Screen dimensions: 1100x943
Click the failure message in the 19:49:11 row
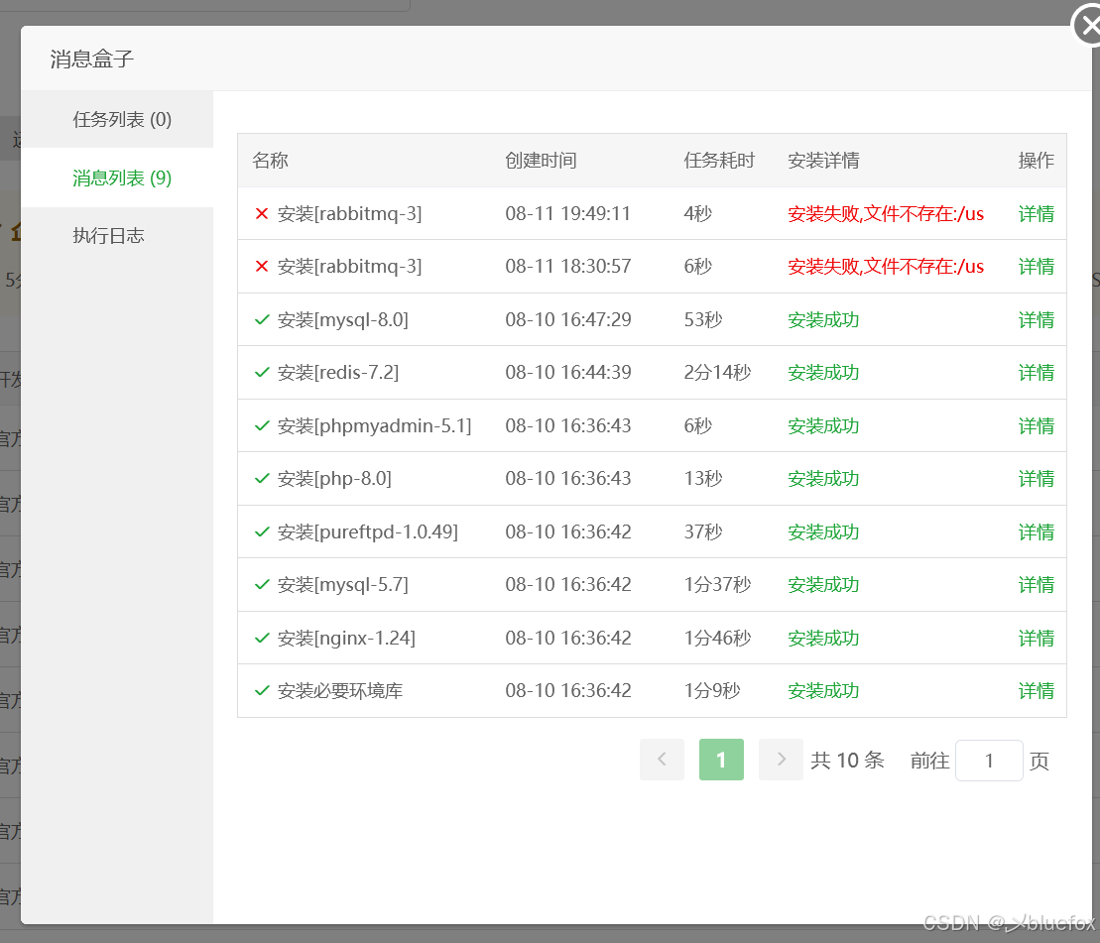coord(886,214)
